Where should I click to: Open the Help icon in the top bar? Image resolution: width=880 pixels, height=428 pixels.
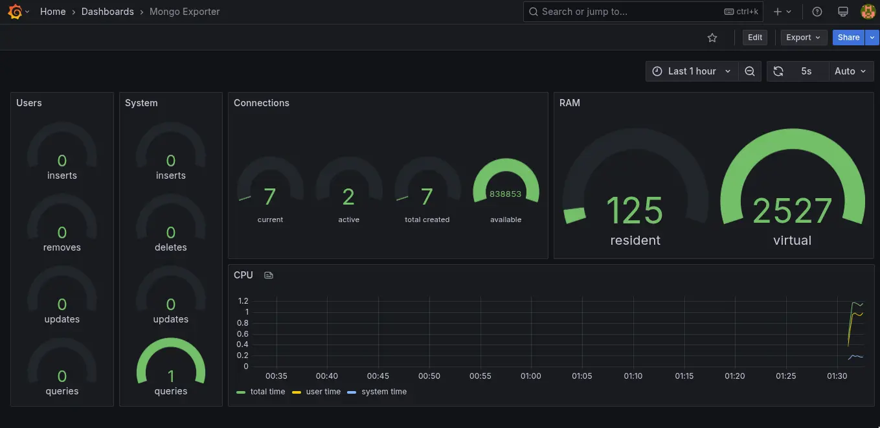click(x=817, y=11)
